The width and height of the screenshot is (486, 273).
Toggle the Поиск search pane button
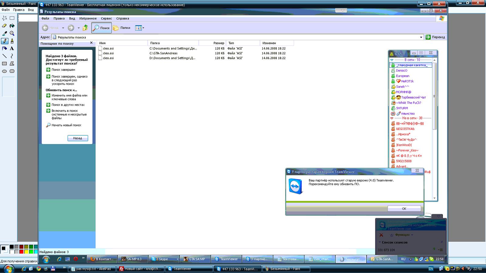101,28
